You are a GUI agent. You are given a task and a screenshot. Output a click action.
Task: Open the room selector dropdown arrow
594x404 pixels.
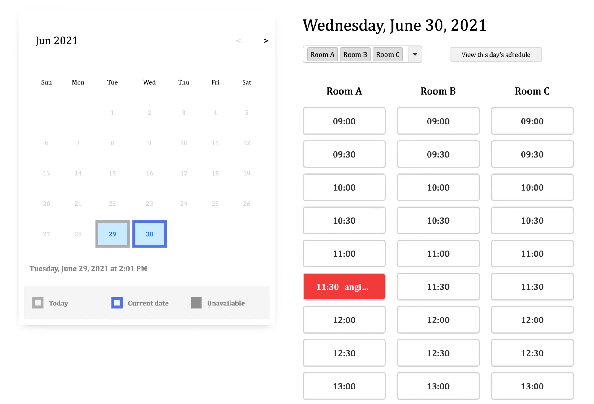point(415,54)
